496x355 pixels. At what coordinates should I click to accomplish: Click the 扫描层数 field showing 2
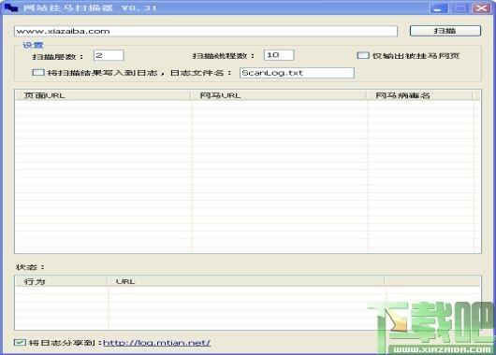109,55
